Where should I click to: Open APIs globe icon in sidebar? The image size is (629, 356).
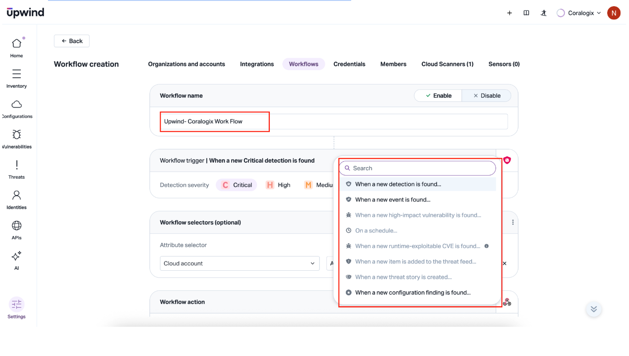pyautogui.click(x=16, y=226)
